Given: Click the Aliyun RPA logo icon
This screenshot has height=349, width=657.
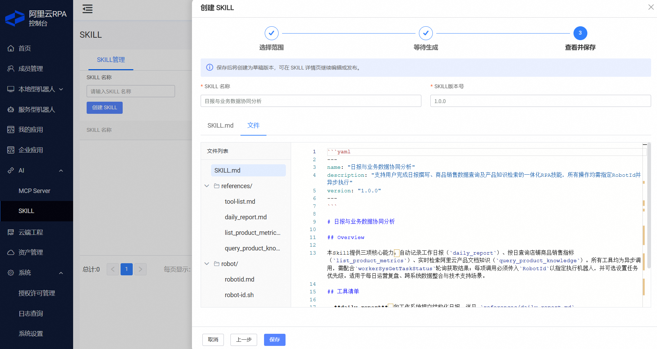Looking at the screenshot, I should point(15,18).
